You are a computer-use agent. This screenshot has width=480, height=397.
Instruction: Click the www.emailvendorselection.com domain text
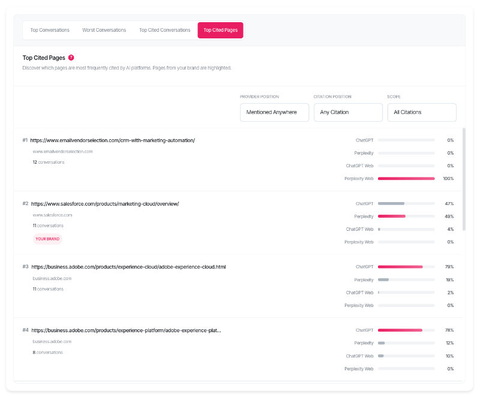pyautogui.click(x=63, y=151)
